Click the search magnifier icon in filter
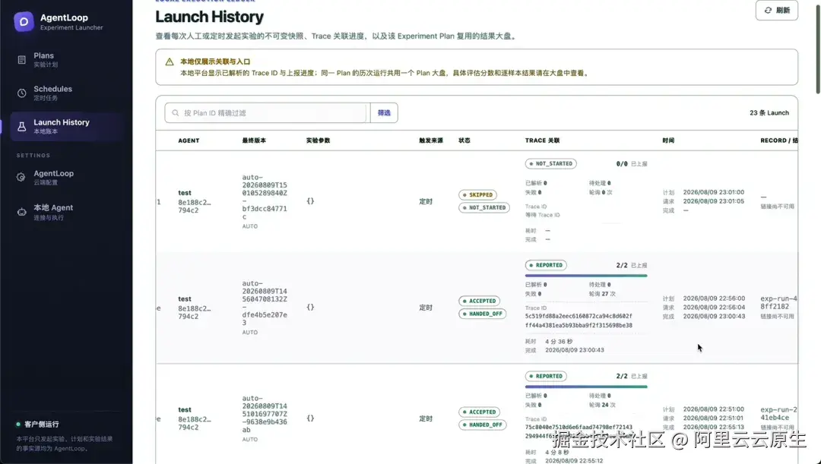The width and height of the screenshot is (821, 464). click(176, 113)
